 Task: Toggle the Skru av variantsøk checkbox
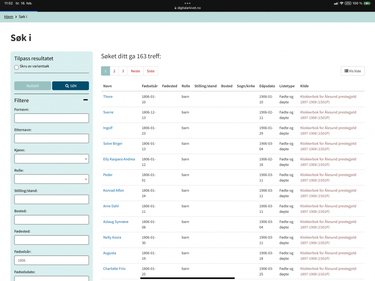point(16,67)
